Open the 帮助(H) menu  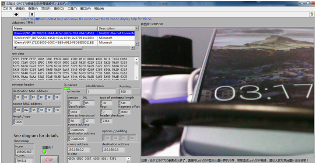coord(99,9)
